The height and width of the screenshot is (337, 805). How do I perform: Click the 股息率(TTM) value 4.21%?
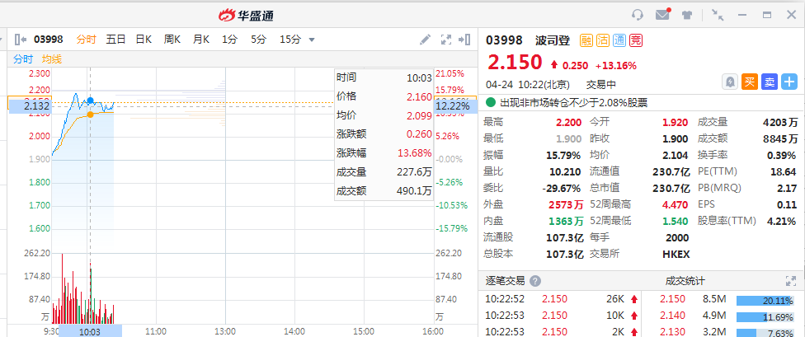[781, 221]
